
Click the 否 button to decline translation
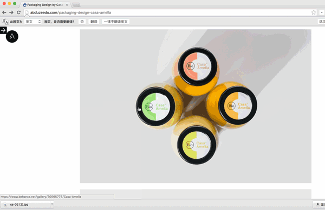click(x=82, y=22)
